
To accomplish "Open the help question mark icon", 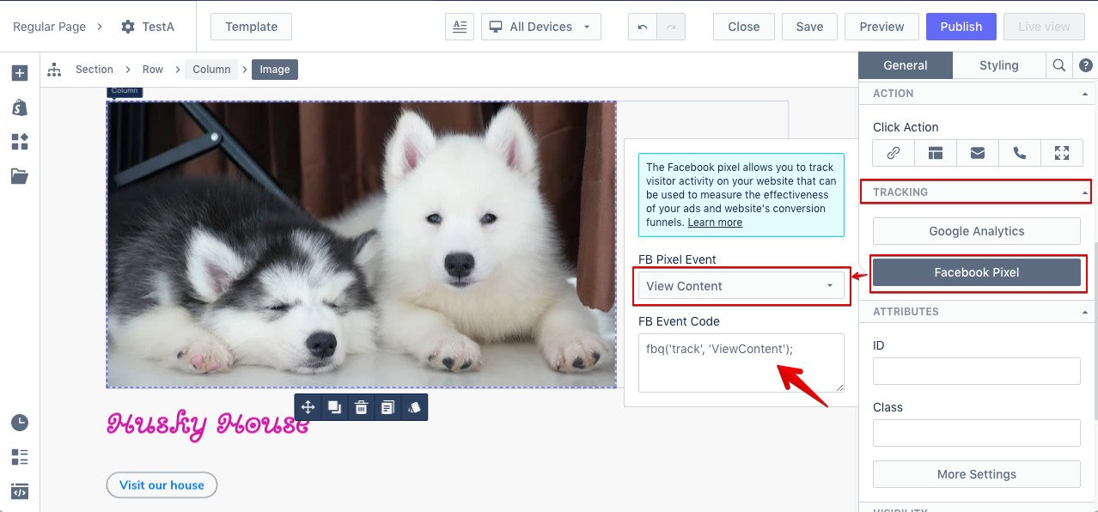I will point(1085,65).
